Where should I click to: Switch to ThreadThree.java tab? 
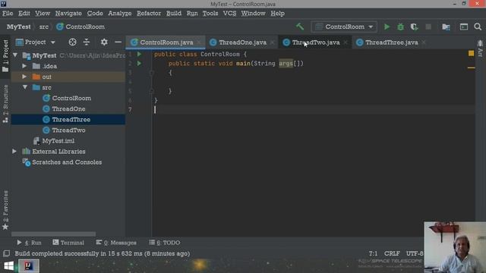[x=391, y=42]
